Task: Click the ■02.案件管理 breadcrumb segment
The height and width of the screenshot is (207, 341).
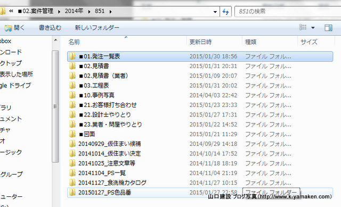Action: pos(36,11)
